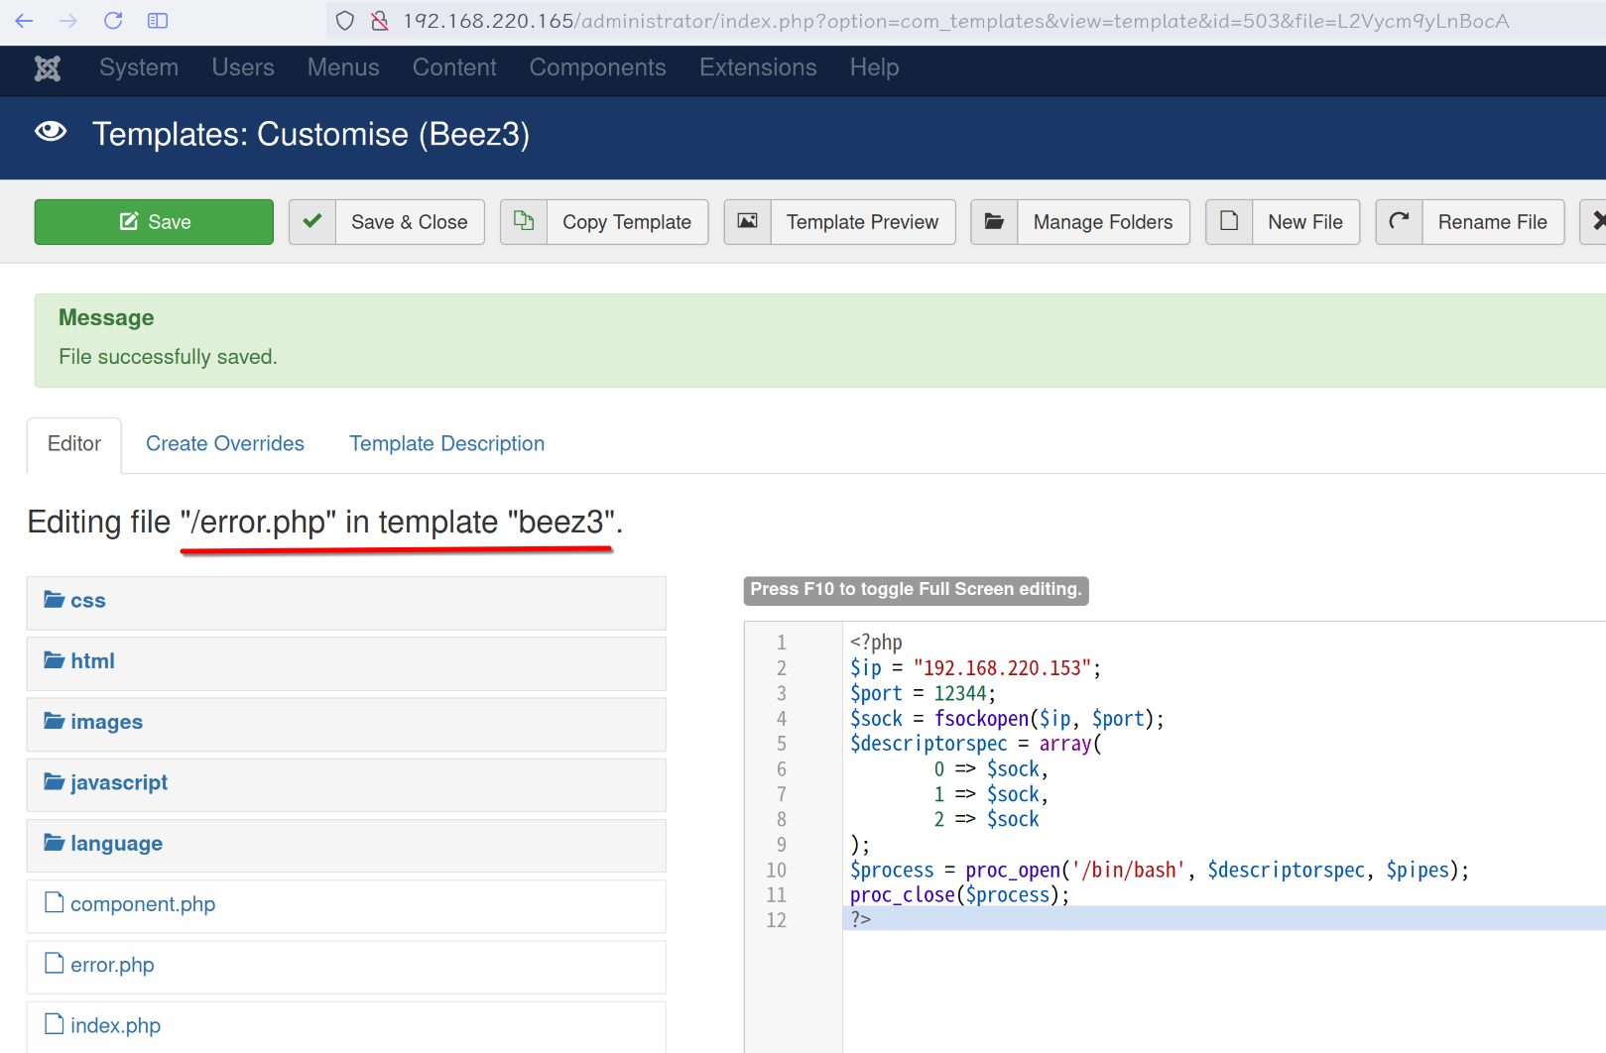Click the insecure connection lock icon

click(379, 21)
